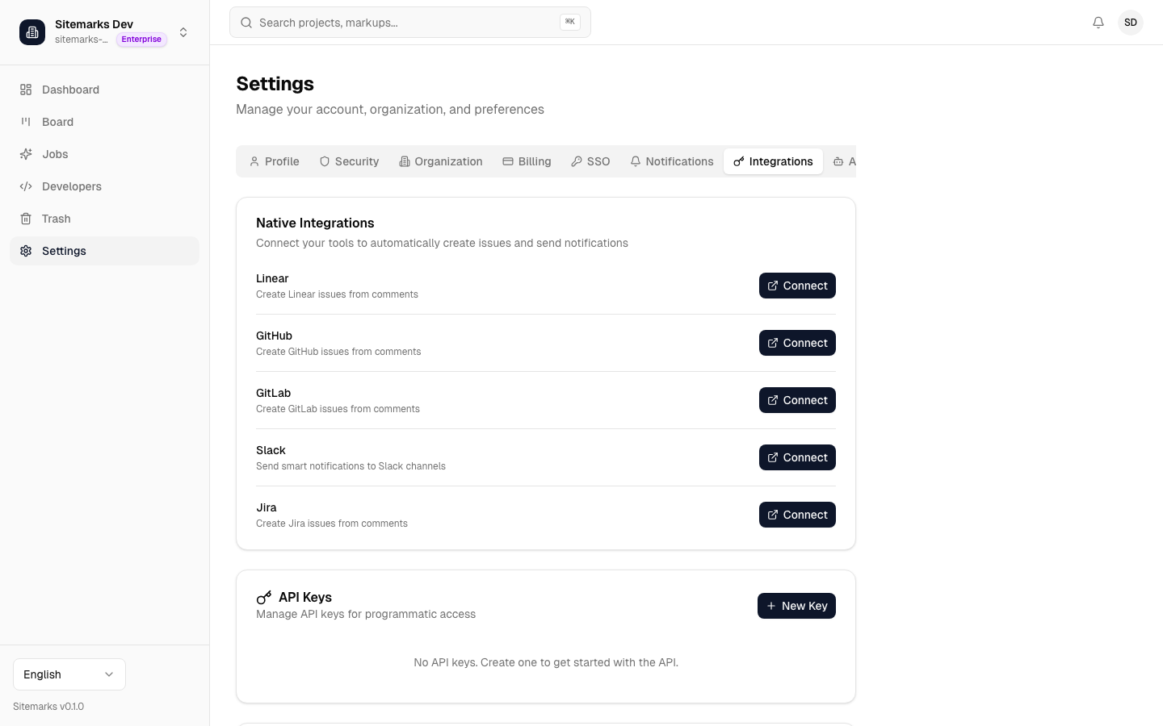Image resolution: width=1163 pixels, height=726 pixels.
Task: Create a new API key
Action: click(x=796, y=606)
